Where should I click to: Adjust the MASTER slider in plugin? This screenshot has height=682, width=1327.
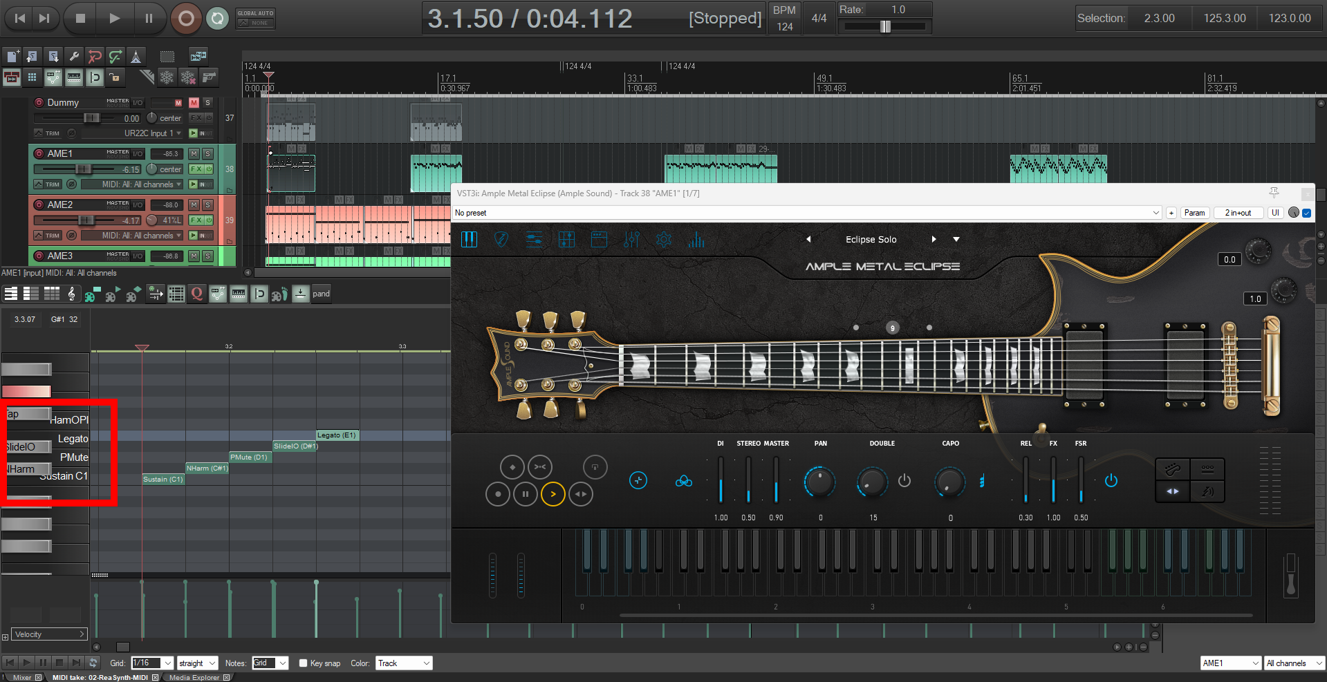(776, 479)
